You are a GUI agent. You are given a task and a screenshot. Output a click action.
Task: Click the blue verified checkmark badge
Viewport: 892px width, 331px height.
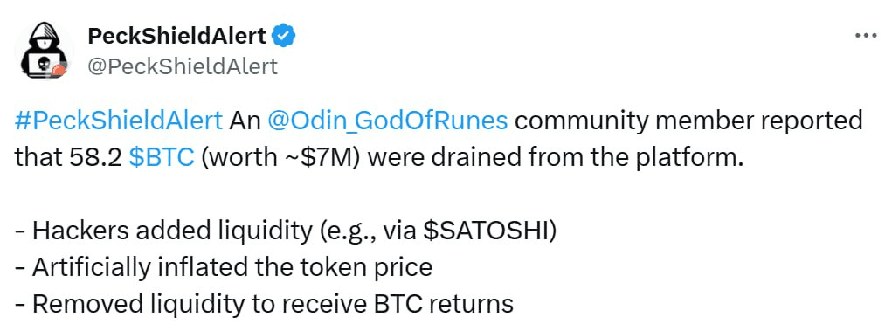coord(283,37)
